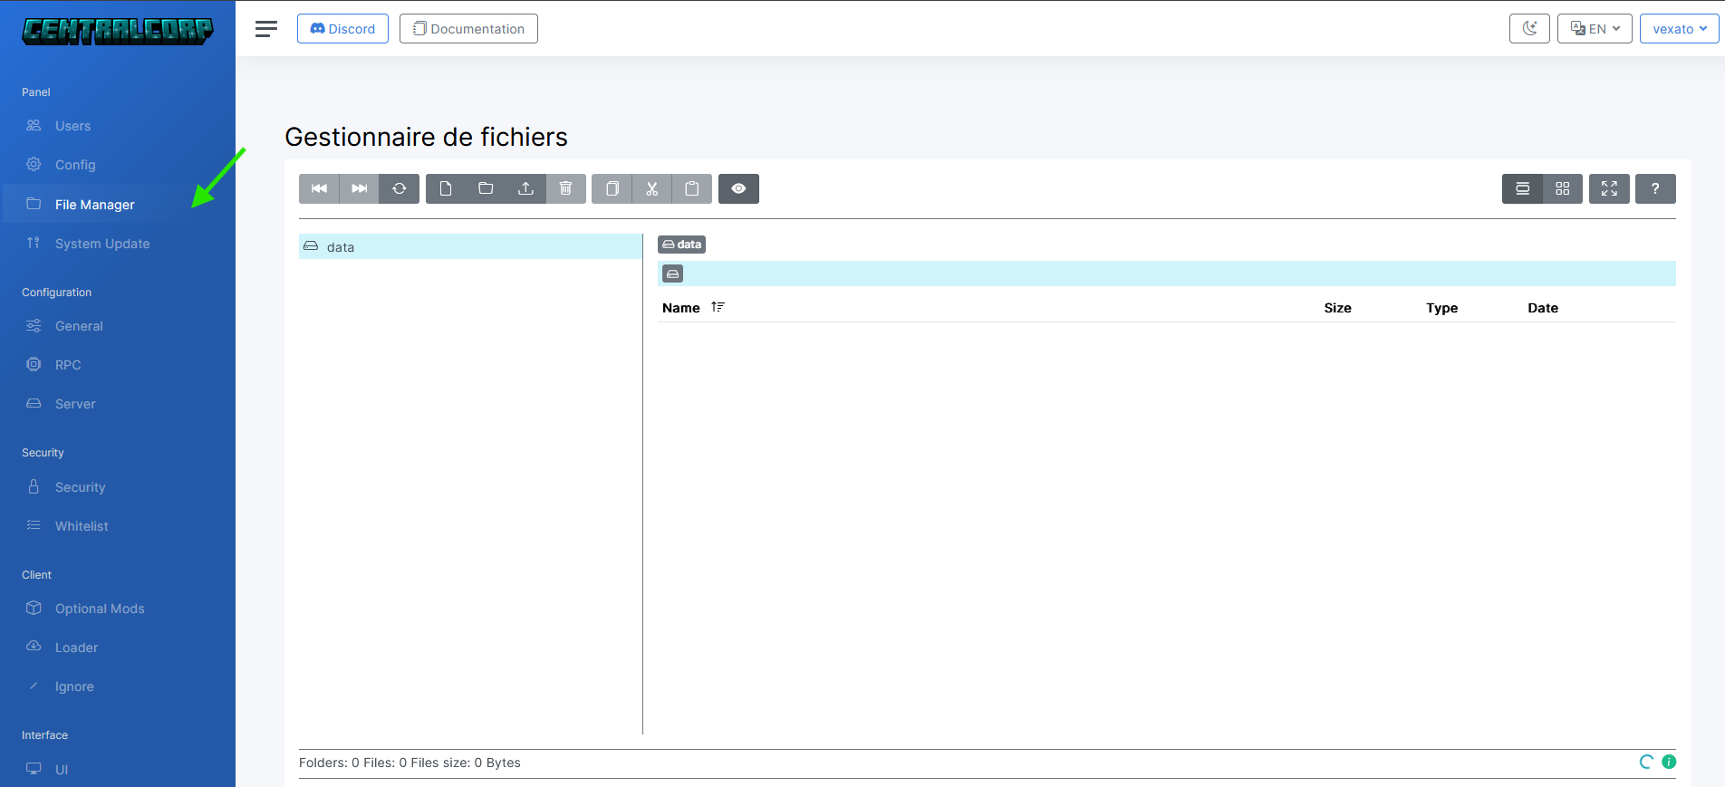This screenshot has height=787, width=1725.
Task: Click the upload icon in file toolbar
Action: tap(525, 188)
